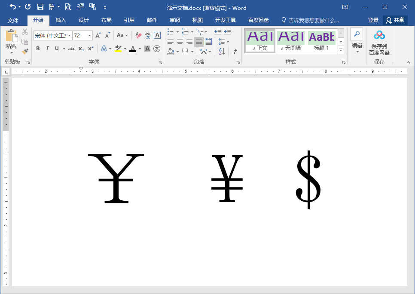Open the font name dropdown (宋体)

pos(69,35)
